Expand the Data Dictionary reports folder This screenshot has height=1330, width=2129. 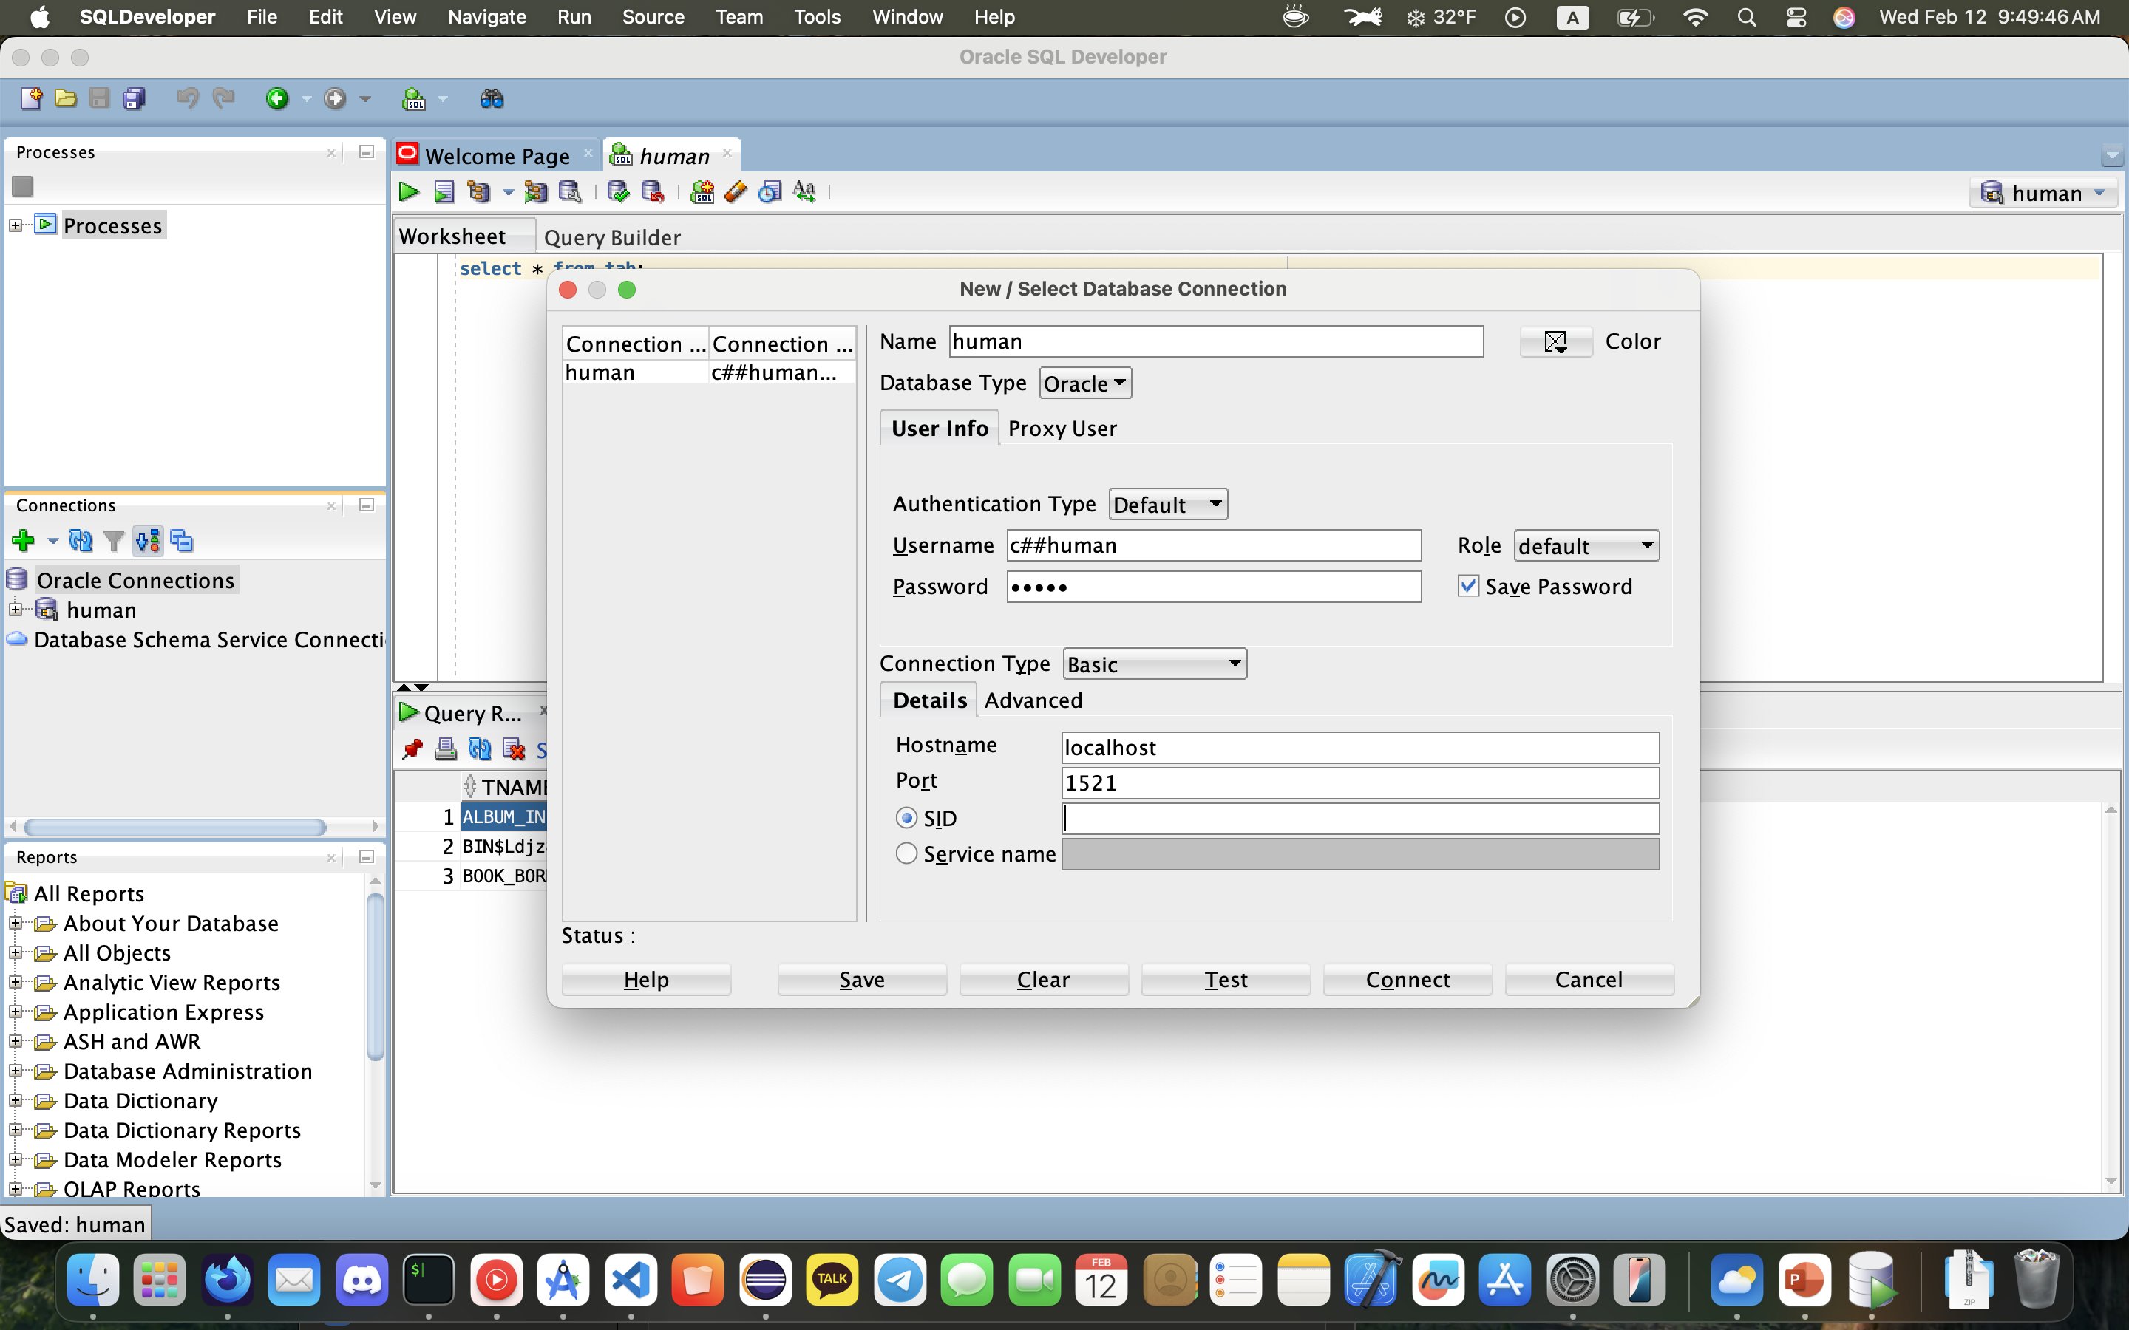(16, 1100)
